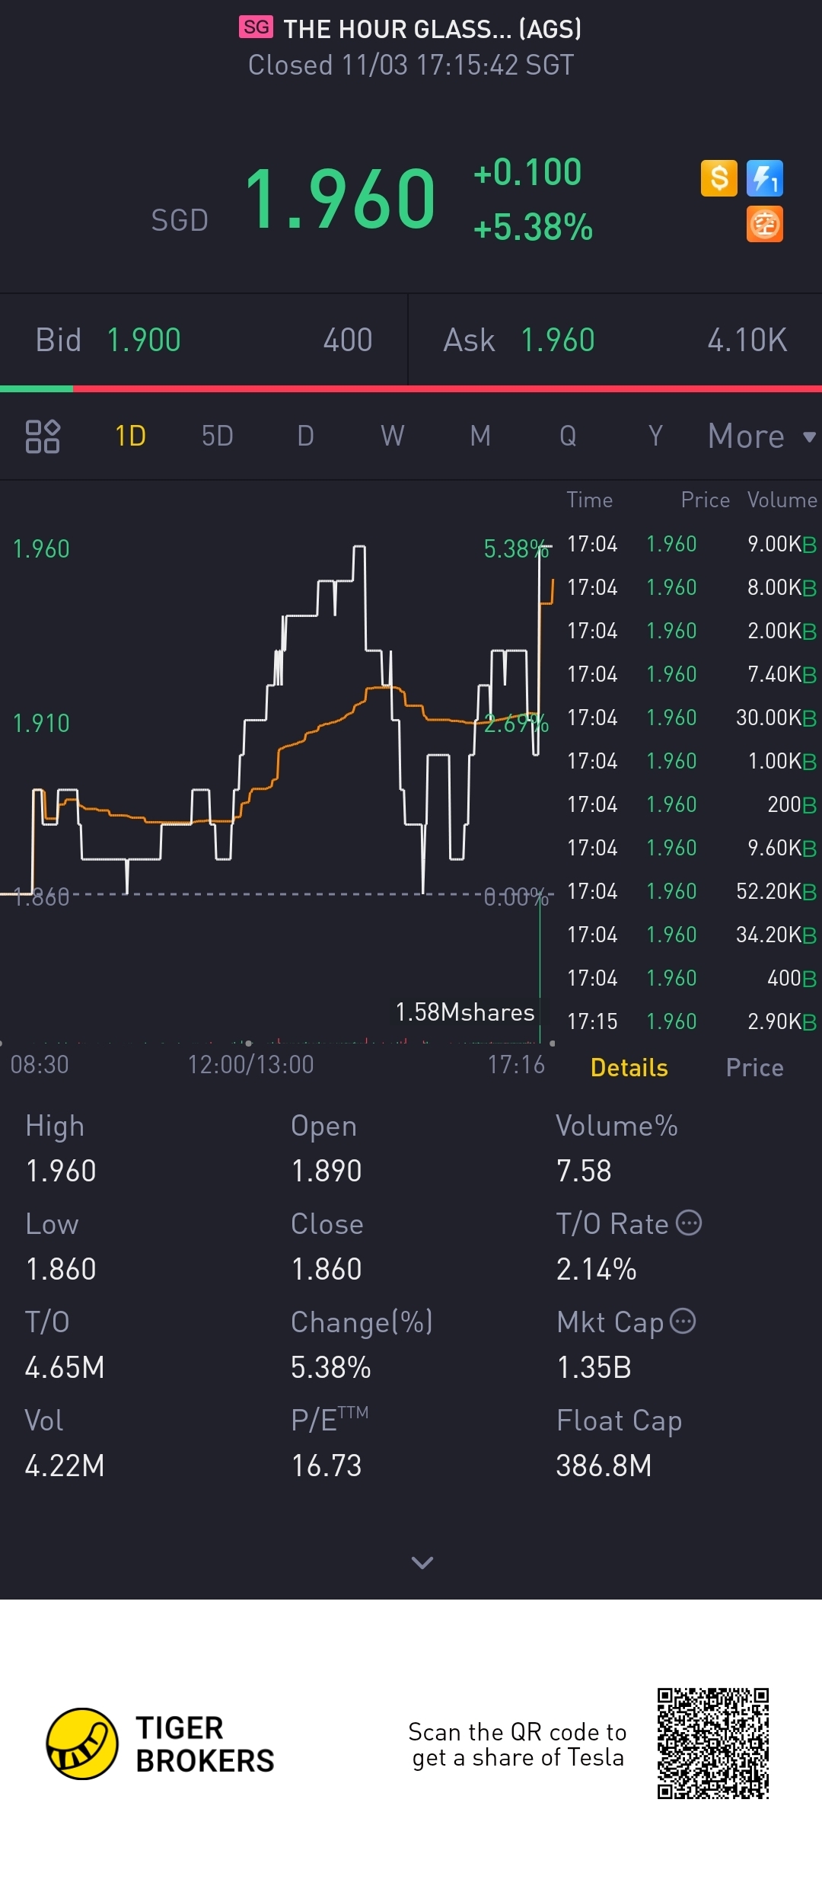Select the 1D intraday chart tab
The height and width of the screenshot is (1889, 822).
[130, 436]
